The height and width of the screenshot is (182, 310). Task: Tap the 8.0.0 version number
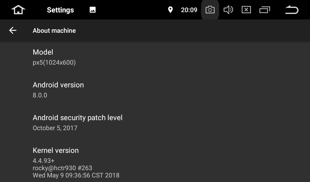tap(40, 95)
